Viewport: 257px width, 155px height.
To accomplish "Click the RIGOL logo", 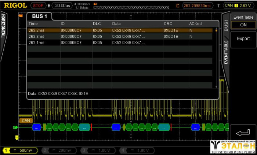I will 15,5.
